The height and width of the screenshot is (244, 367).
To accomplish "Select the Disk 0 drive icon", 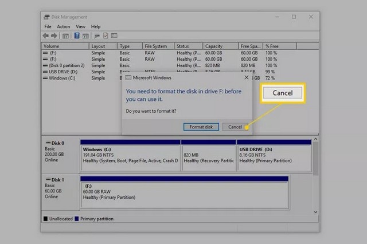I will (48, 143).
